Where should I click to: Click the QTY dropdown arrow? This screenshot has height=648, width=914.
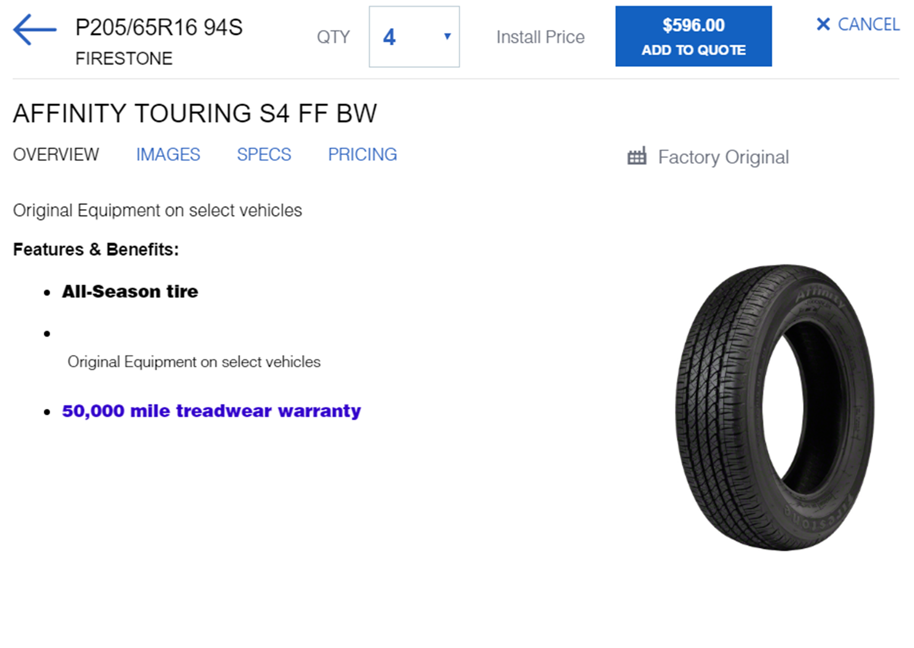click(447, 36)
